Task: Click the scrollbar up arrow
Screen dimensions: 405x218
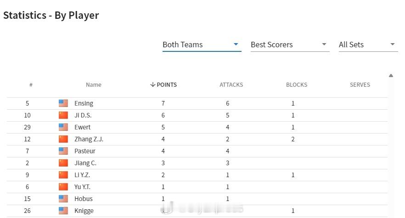Action: click(391, 75)
